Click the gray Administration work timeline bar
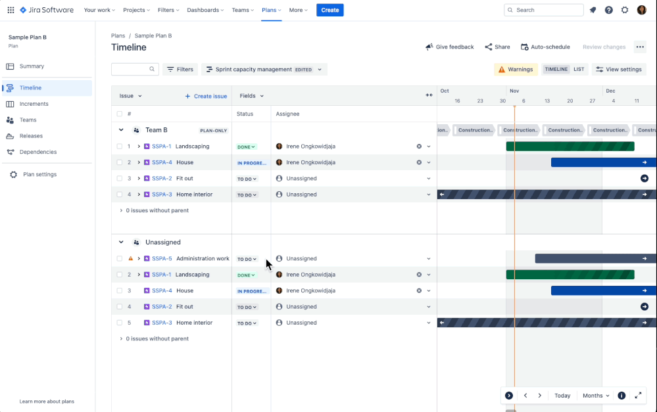This screenshot has width=657, height=412. [596, 259]
